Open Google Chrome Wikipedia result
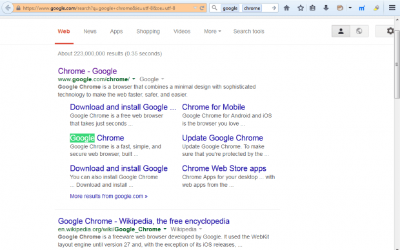Image resolution: width=400 pixels, height=250 pixels. [x=144, y=221]
